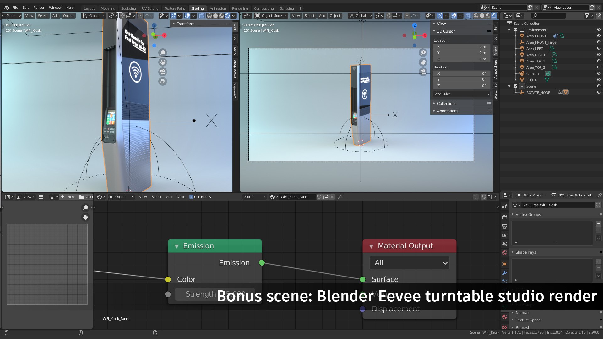Open the Material properties tab icon
Image resolution: width=603 pixels, height=339 pixels.
(505, 317)
